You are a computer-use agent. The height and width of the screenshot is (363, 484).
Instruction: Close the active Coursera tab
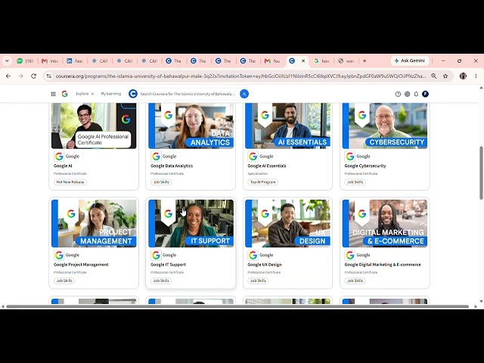point(303,60)
